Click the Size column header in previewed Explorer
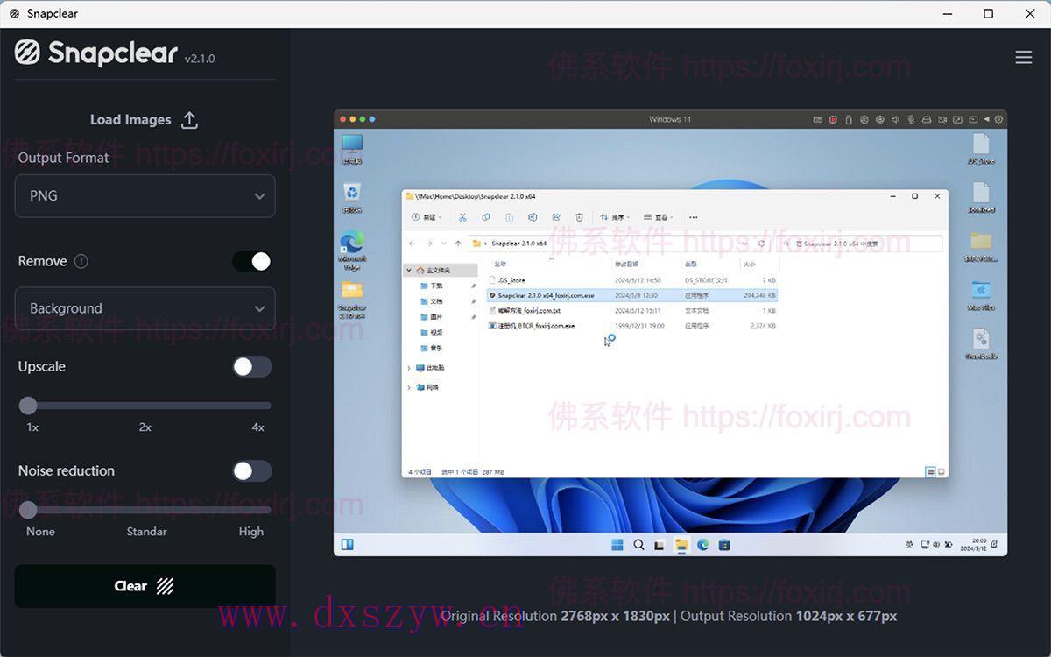The height and width of the screenshot is (657, 1051). tap(750, 264)
